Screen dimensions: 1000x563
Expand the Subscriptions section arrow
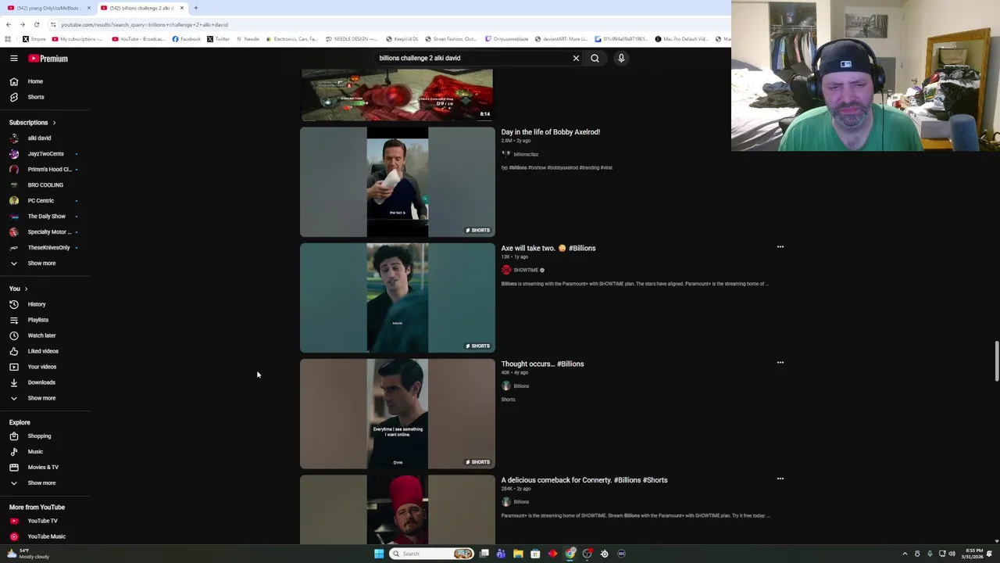pos(54,123)
